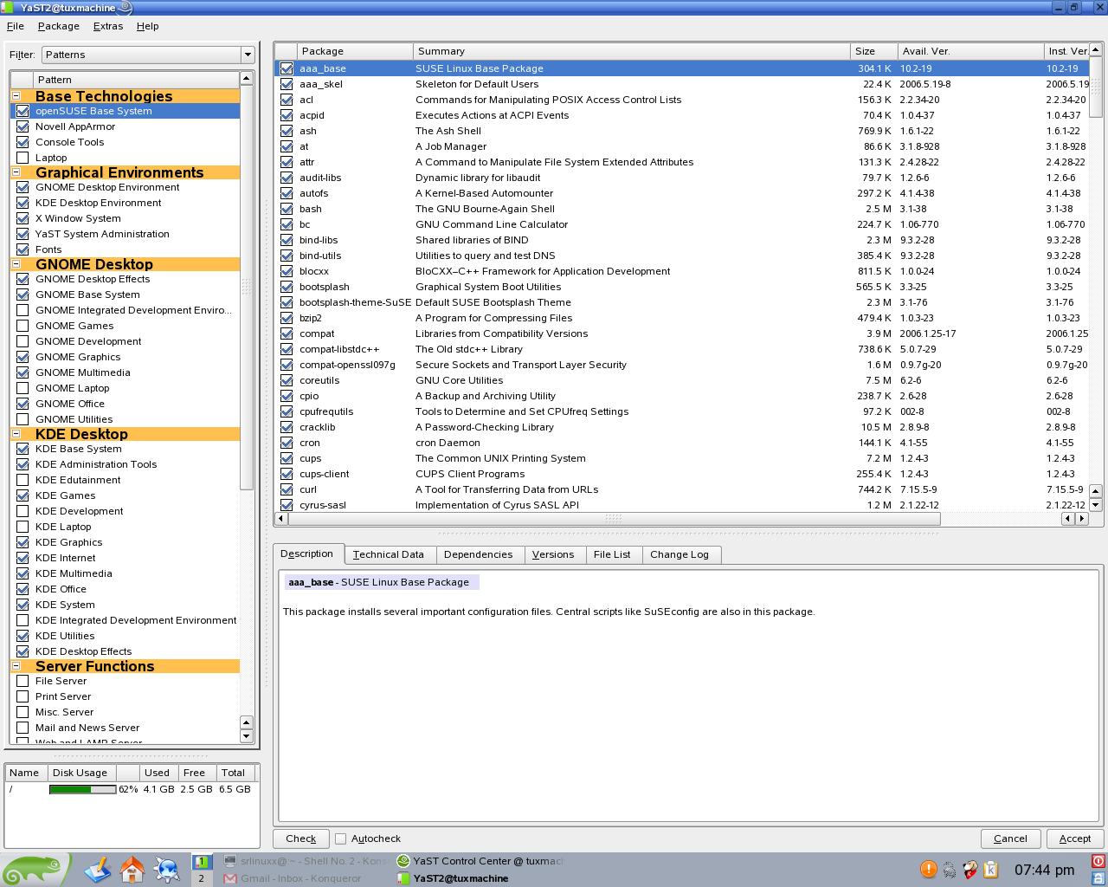Open the Help menu
The height and width of the screenshot is (887, 1108).
[x=148, y=26]
